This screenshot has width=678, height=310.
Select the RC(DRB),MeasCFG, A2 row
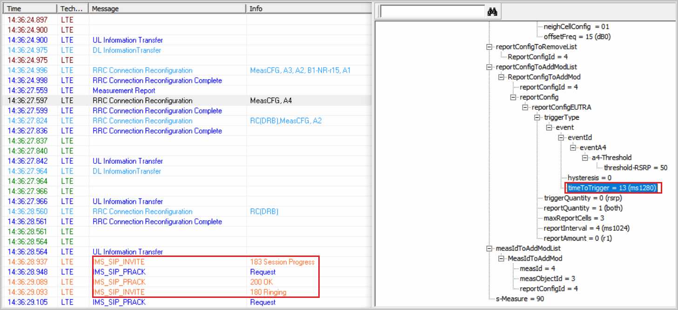(285, 121)
